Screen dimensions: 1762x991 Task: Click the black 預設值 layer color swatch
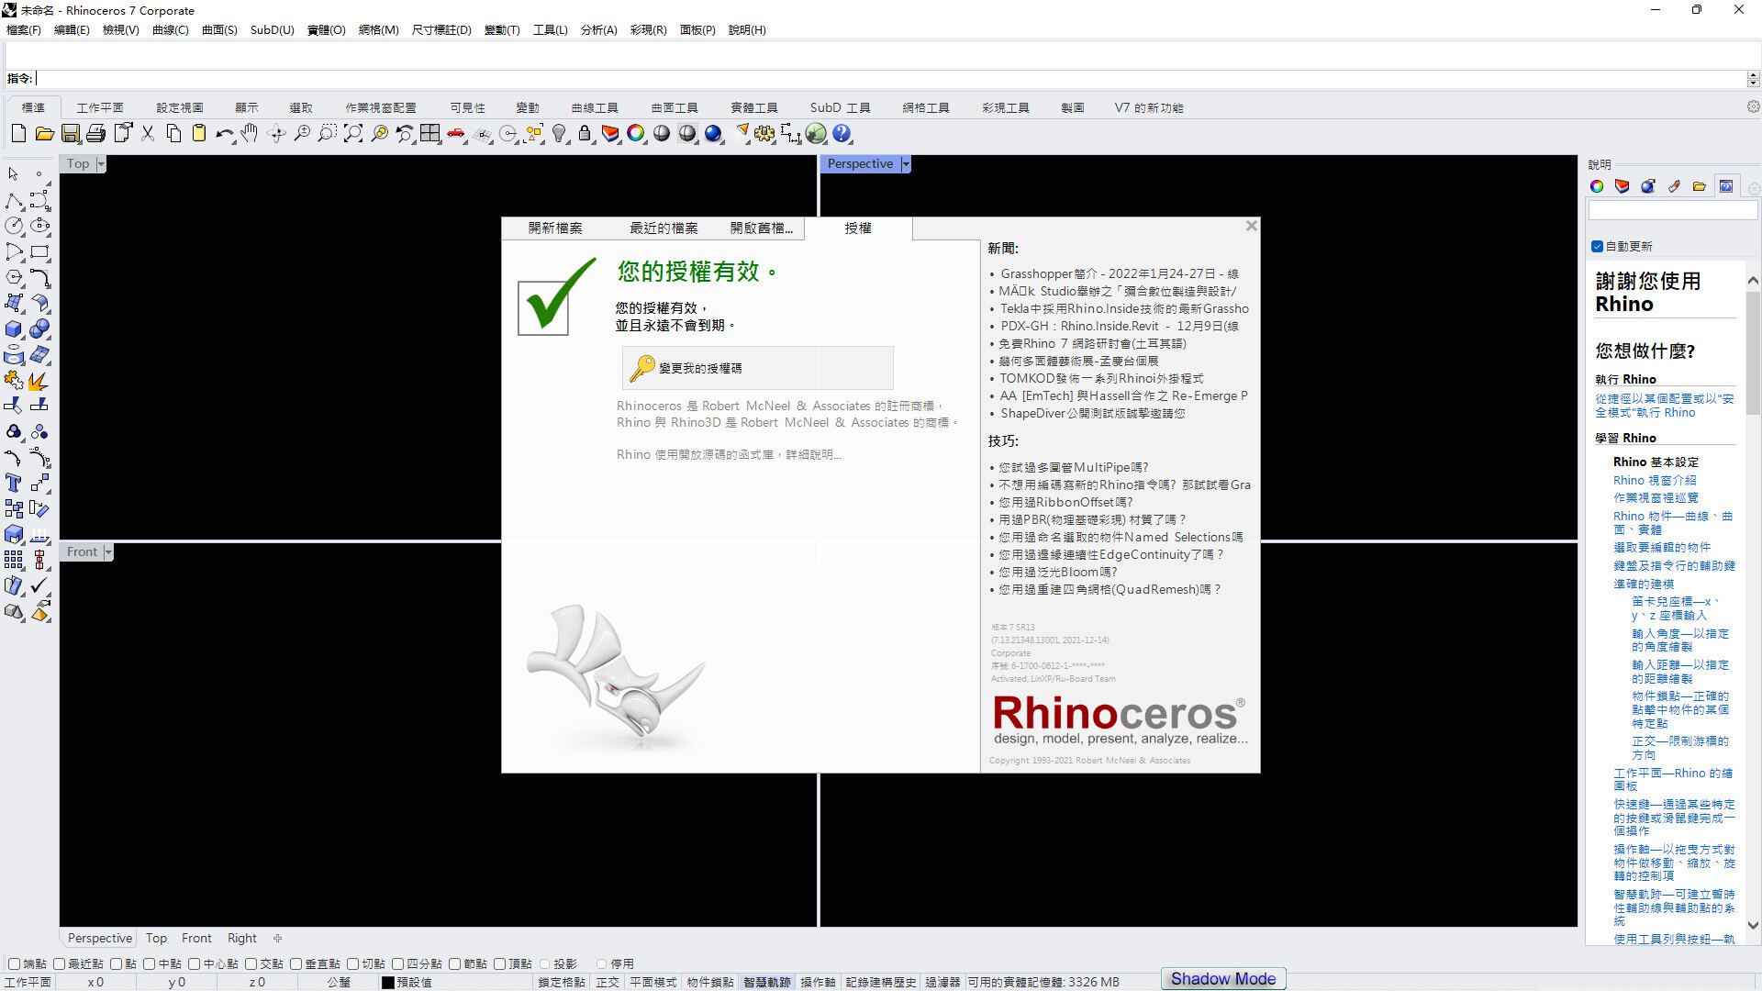[x=388, y=982]
